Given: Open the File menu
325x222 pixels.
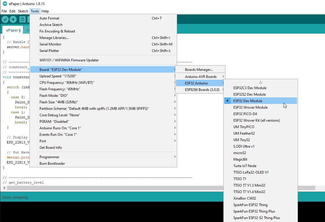Looking at the screenshot, I should click(4, 11).
